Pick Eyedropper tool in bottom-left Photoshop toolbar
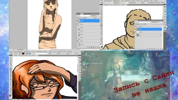 [x=11, y=66]
